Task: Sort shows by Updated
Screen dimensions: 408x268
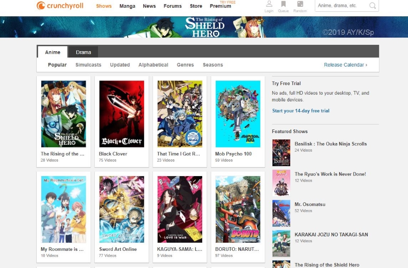Action: coord(120,65)
